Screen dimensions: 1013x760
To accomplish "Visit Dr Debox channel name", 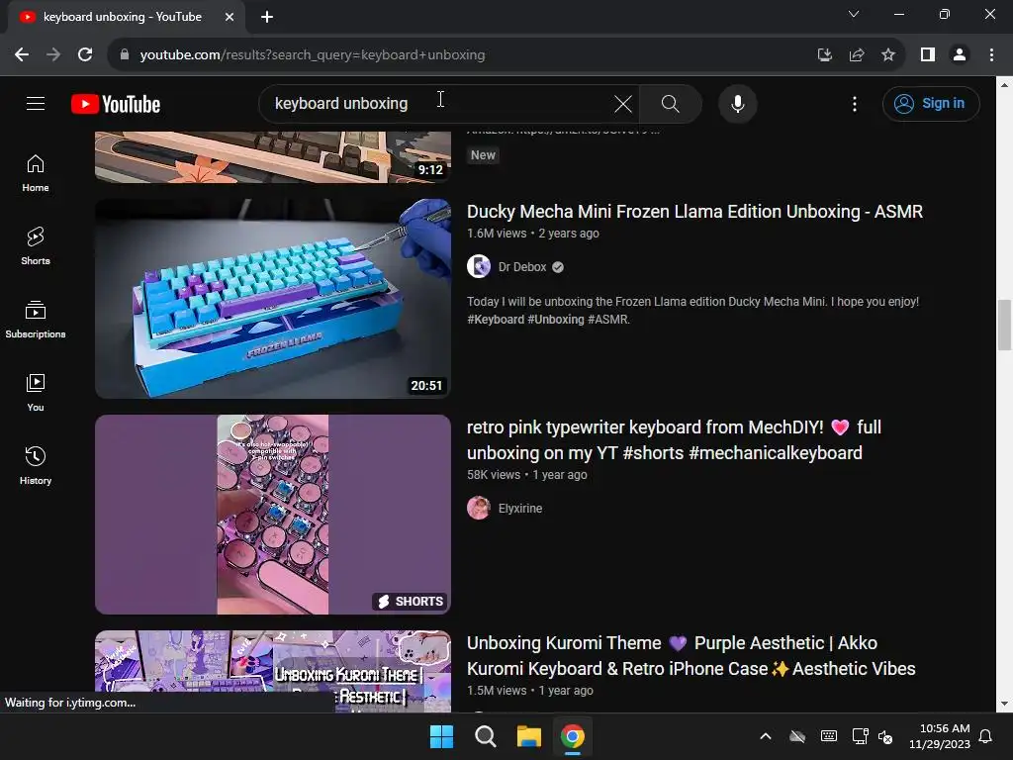I will click(x=522, y=267).
